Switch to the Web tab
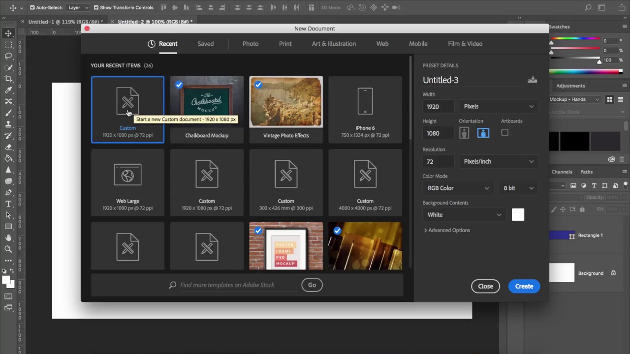Screen dimensions: 630x354 coord(382,44)
